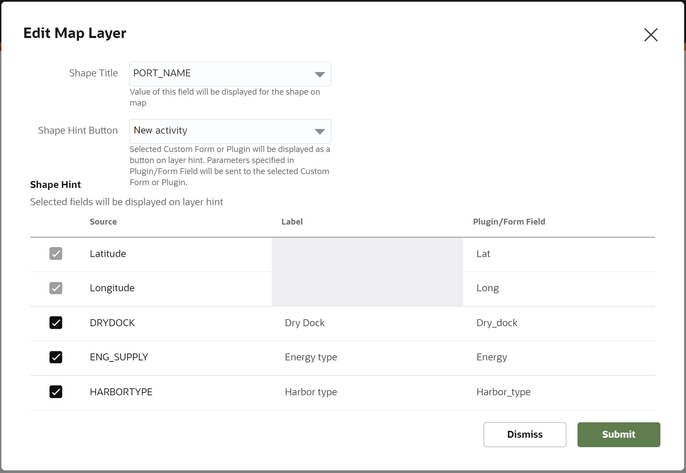Expand the PORT_NAME selection chevron
The height and width of the screenshot is (473, 686).
point(319,74)
